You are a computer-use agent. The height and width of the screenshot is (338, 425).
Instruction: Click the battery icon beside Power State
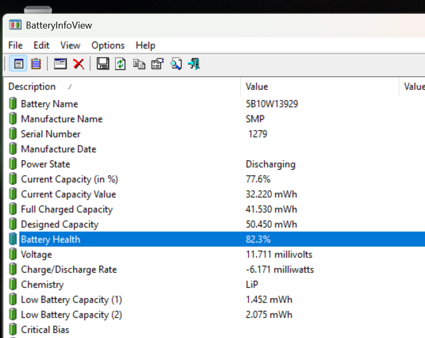13,164
